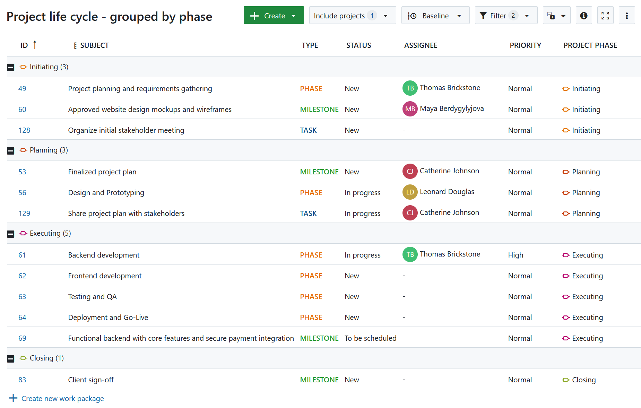Collapse the Initiating group
This screenshot has width=641, height=408.
click(10, 67)
